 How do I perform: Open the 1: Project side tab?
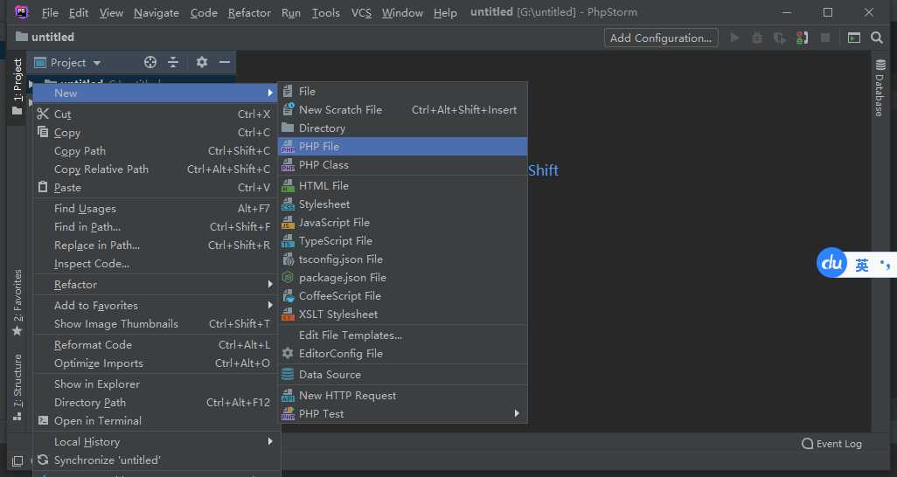pos(17,86)
